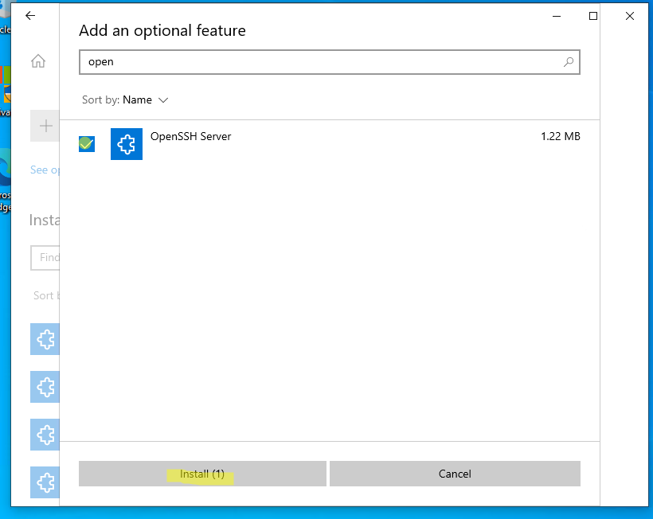The width and height of the screenshot is (653, 519).
Task: Open the 'See optional feature history' link in Settings
Action: [45, 170]
